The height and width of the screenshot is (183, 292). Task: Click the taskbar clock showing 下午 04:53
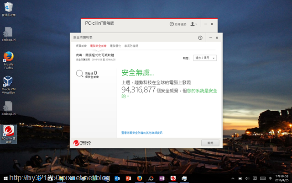[x=282, y=178]
